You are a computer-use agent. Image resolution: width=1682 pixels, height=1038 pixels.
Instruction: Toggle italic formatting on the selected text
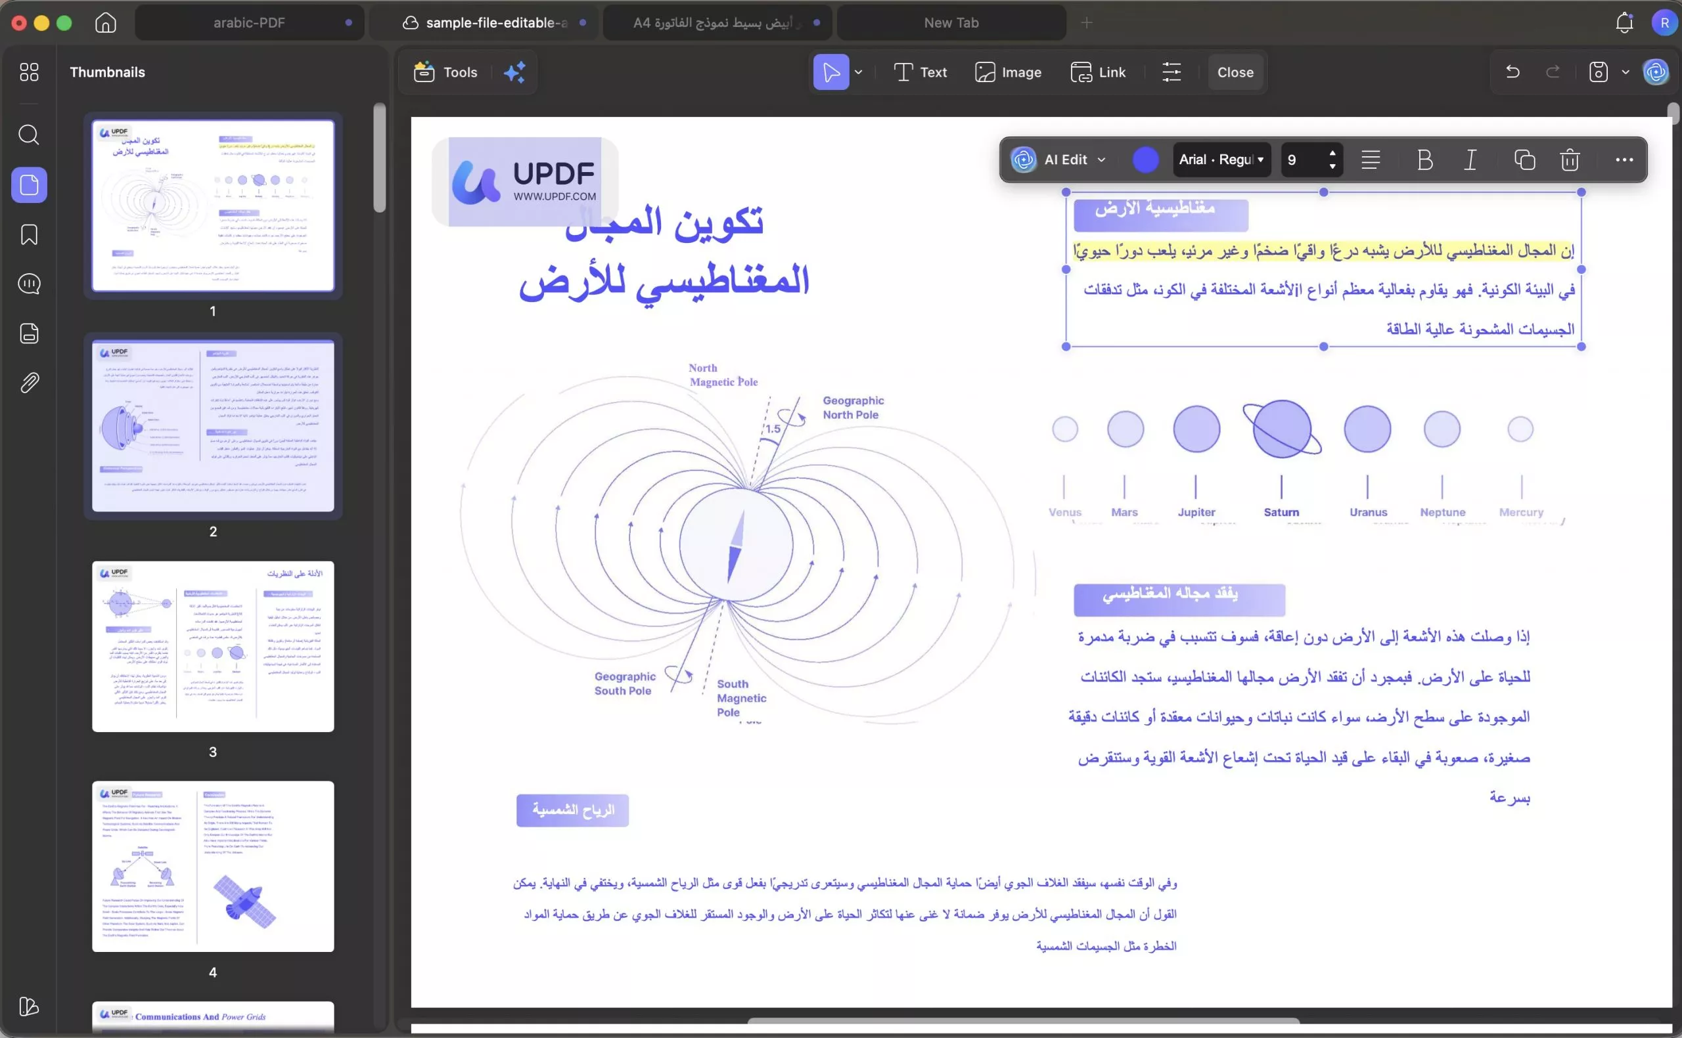[1470, 160]
